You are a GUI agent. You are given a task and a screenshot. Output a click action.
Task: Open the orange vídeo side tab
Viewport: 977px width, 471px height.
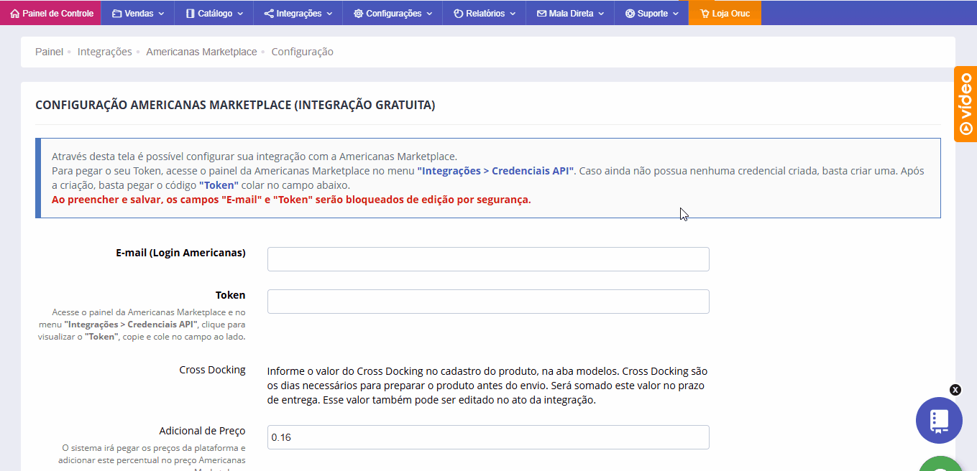[x=965, y=104]
